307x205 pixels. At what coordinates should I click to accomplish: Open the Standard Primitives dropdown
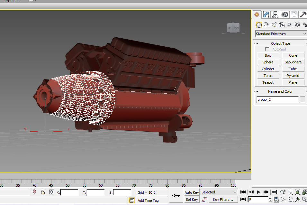[281, 34]
